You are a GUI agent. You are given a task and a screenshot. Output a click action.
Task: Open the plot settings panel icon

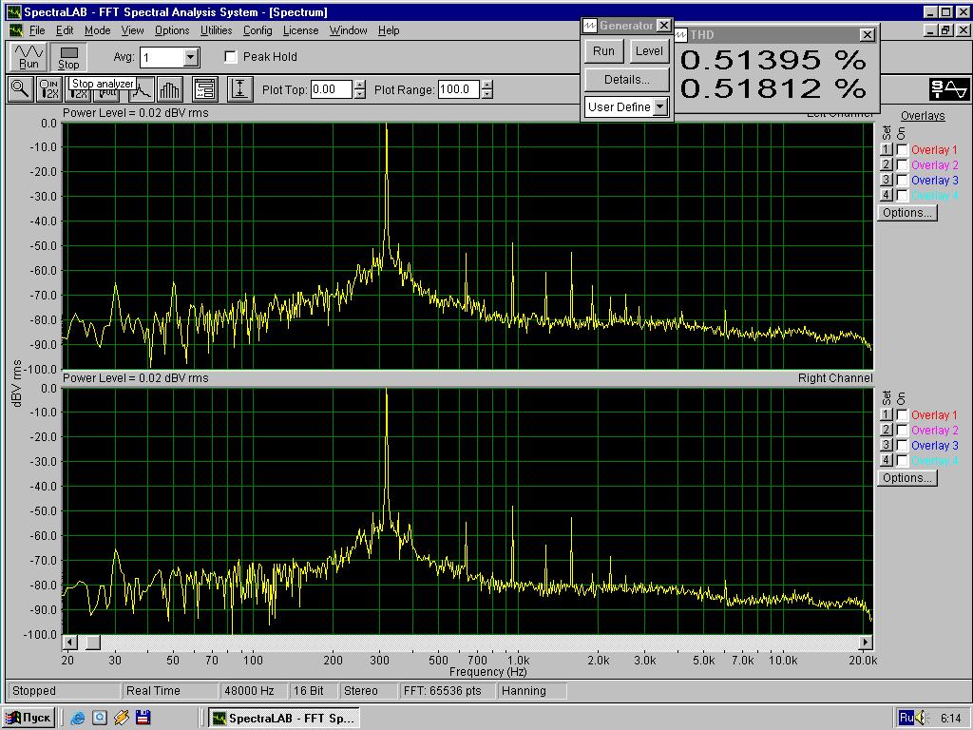point(205,89)
